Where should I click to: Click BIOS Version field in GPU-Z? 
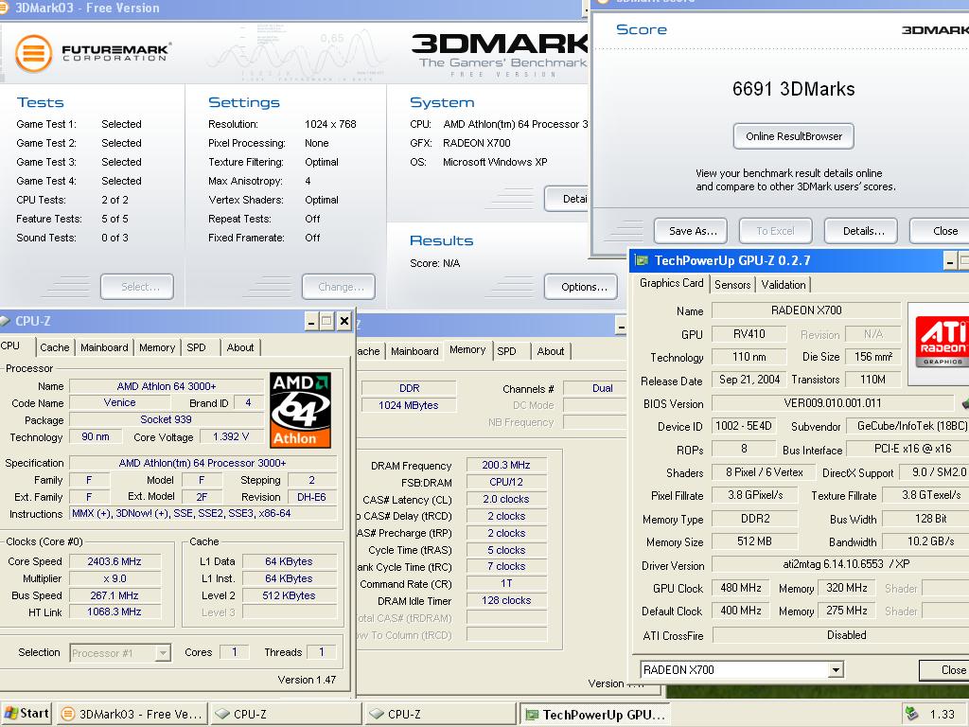[x=833, y=403]
